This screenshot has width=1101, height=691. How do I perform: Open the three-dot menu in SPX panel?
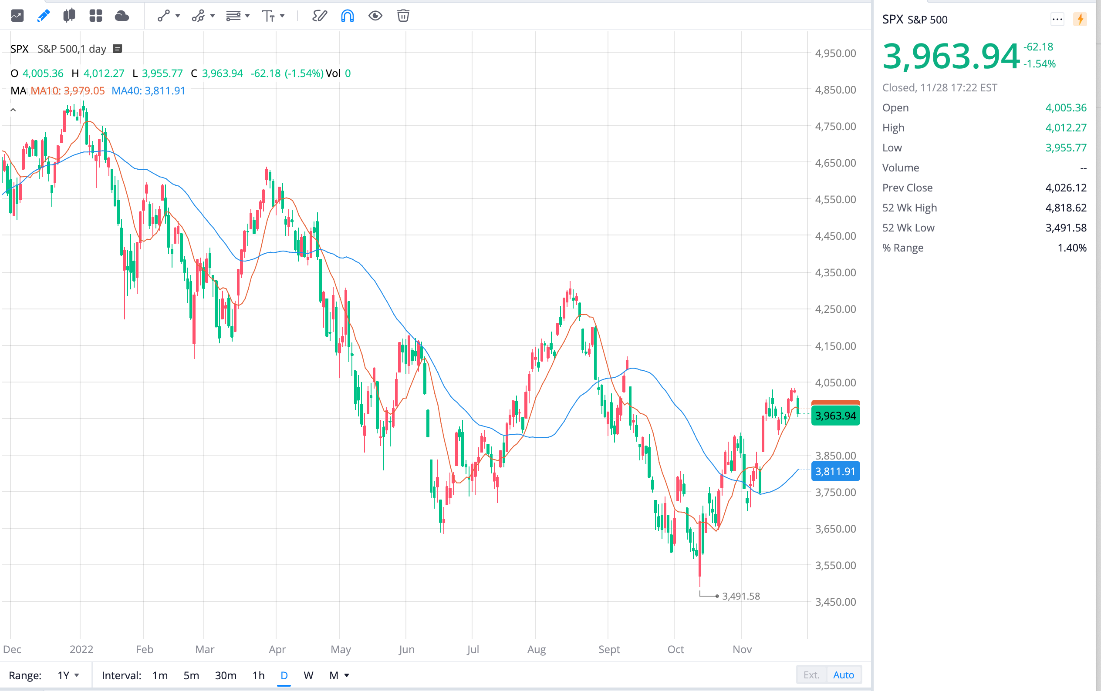pyautogui.click(x=1057, y=20)
